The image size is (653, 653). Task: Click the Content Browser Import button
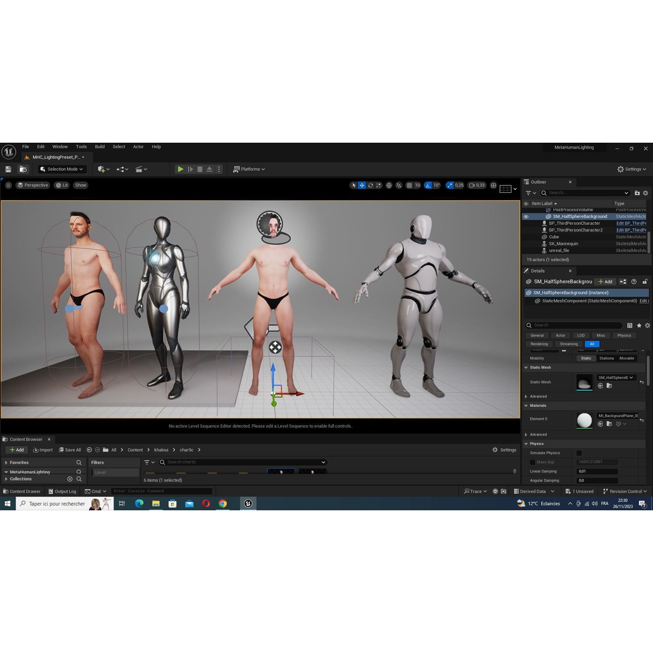[43, 450]
